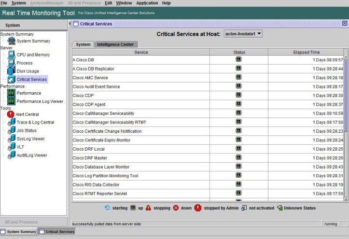This screenshot has height=239, width=349.
Task: Open the Window menu
Action: [x=124, y=3]
